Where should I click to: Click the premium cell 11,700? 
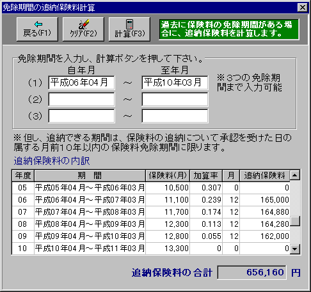click(x=168, y=212)
